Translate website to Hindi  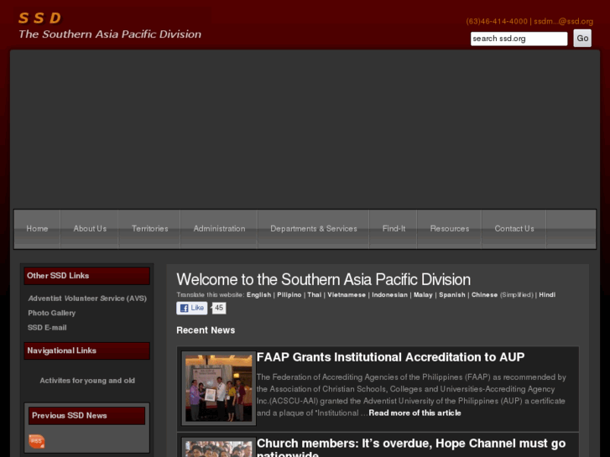coord(547,295)
